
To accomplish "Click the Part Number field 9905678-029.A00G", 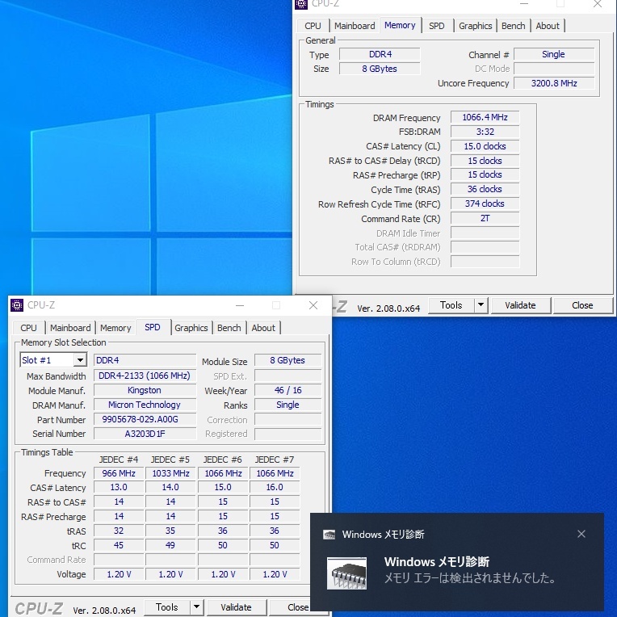I will [145, 420].
